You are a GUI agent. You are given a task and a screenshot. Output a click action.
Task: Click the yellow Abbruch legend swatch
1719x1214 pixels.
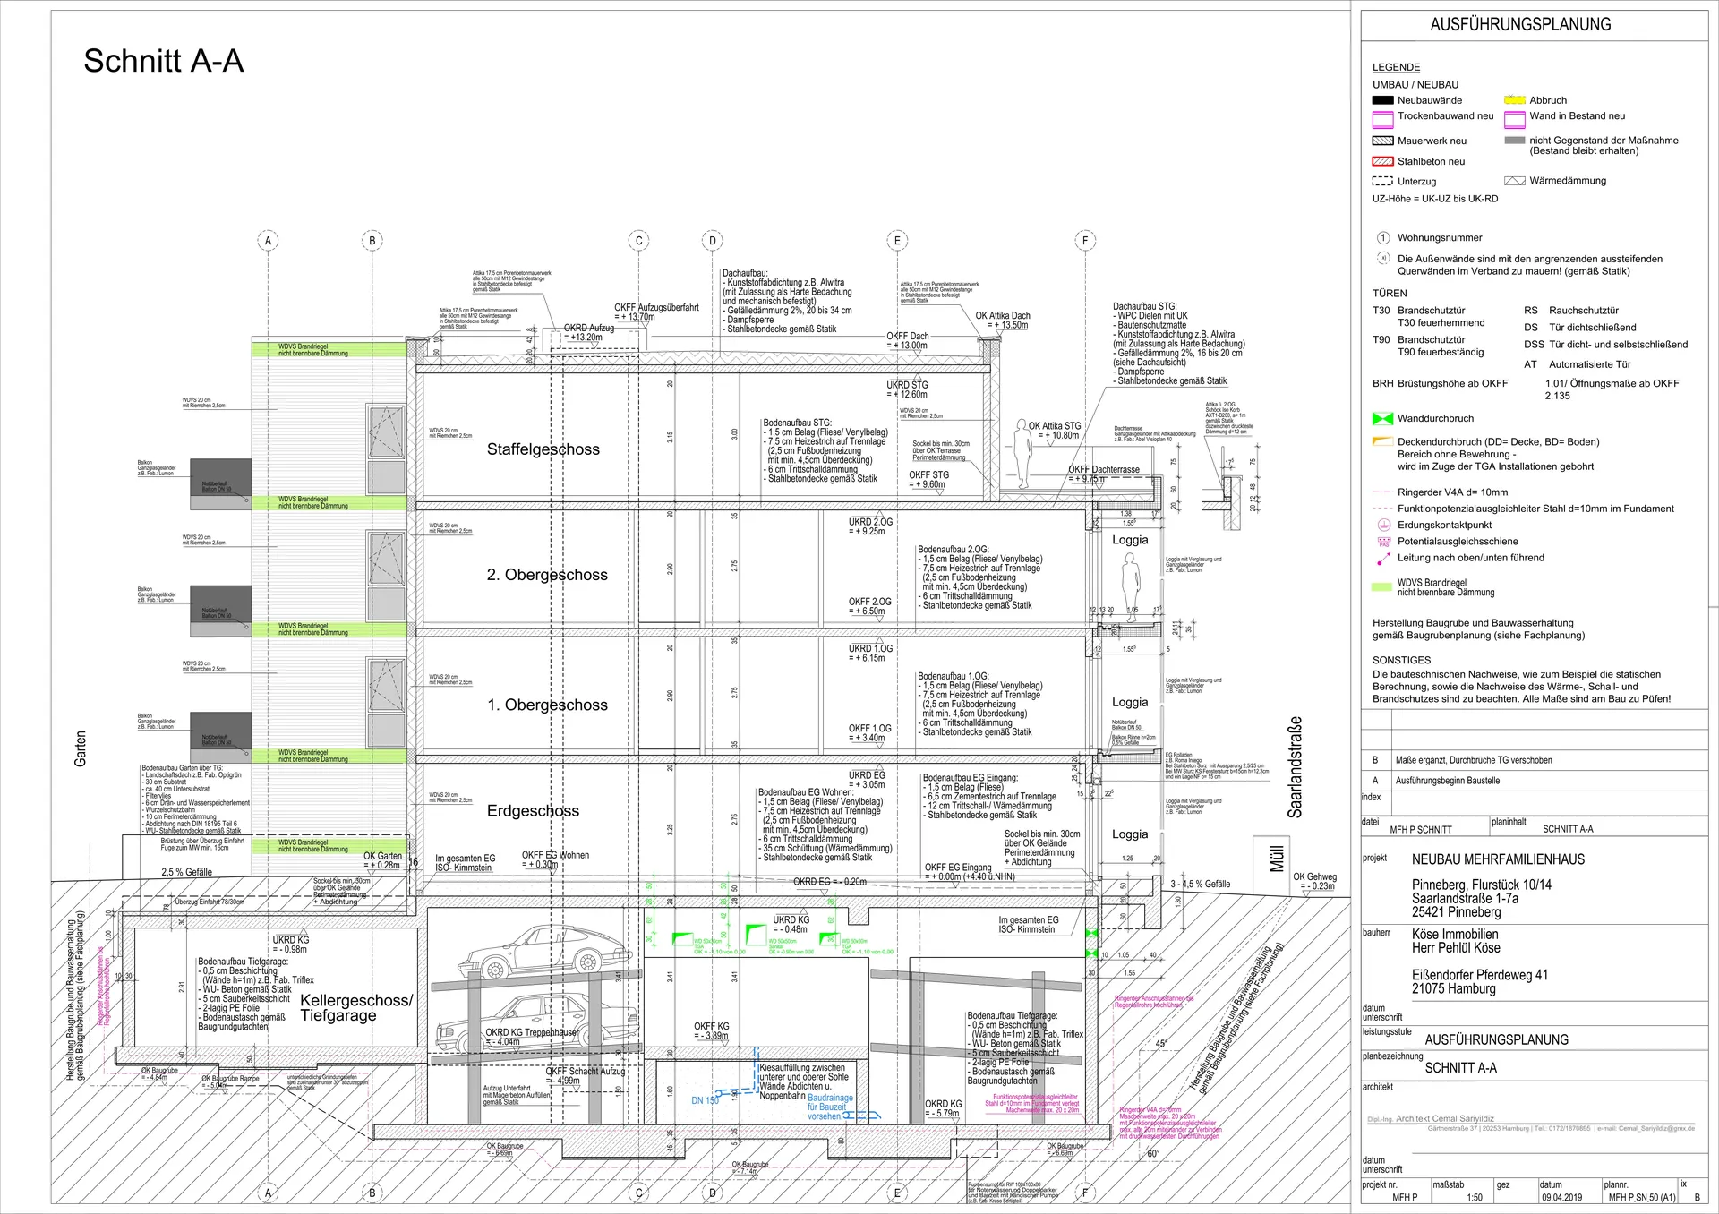coord(1514,100)
